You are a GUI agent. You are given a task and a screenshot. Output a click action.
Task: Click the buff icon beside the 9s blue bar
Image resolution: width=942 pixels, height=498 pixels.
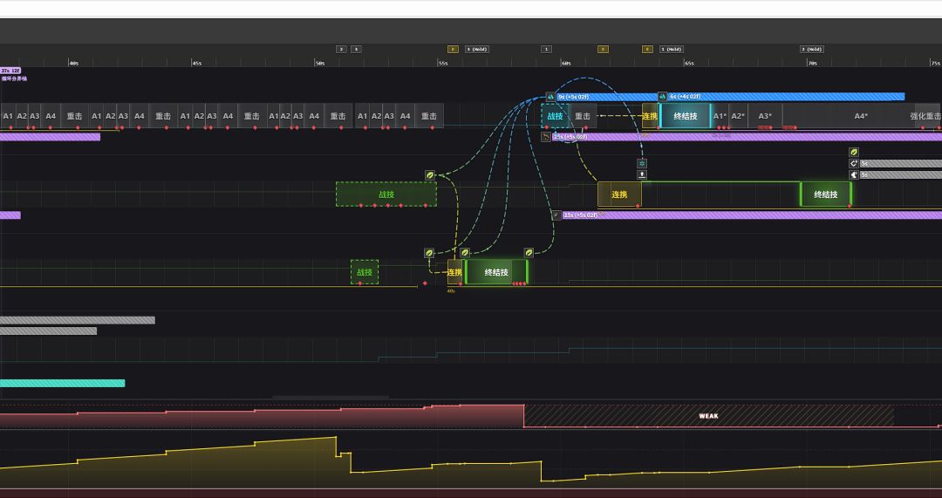point(550,97)
